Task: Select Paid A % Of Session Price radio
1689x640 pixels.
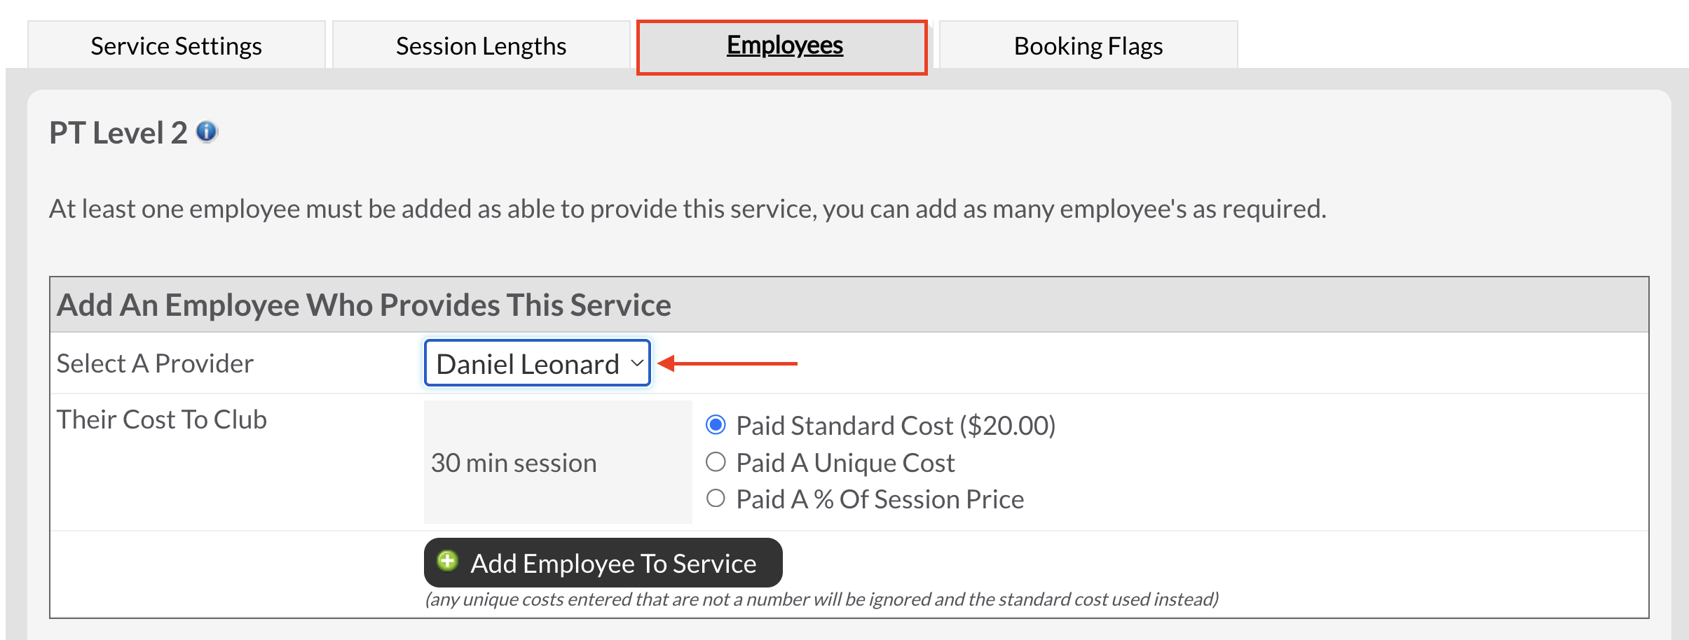Action: click(716, 499)
